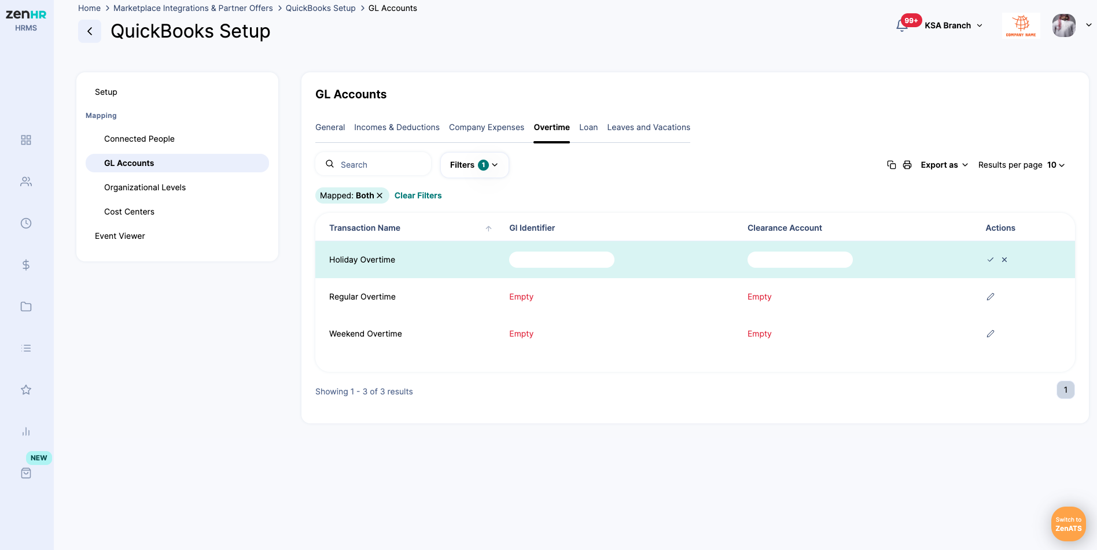Viewport: 1097px width, 550px height.
Task: Click Weekend Overtime Empty Clearance Account
Action: [759, 334]
